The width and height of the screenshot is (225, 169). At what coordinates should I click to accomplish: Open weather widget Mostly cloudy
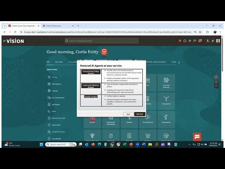[12, 144]
